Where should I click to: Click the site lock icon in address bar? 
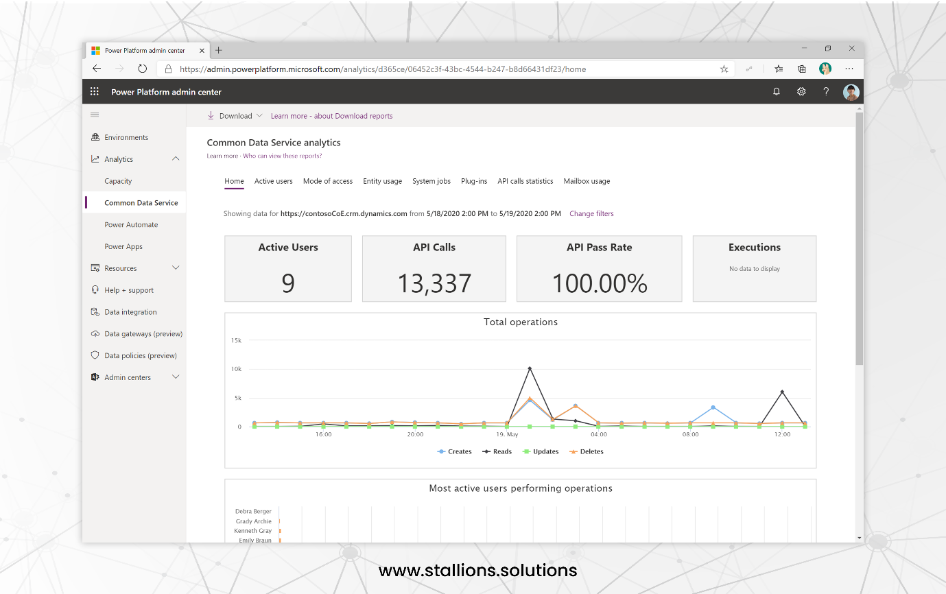(168, 69)
